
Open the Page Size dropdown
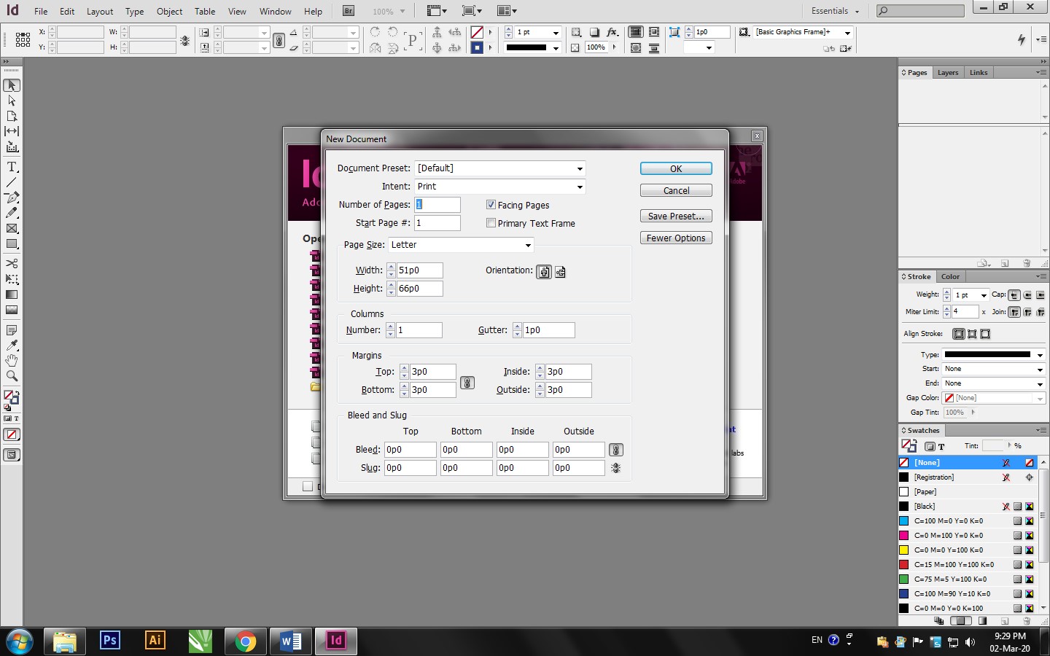tap(461, 245)
